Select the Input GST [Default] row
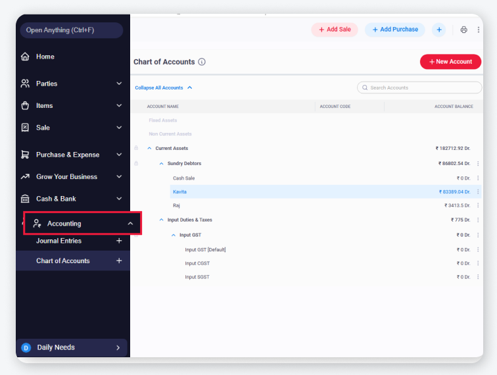 coord(332,249)
